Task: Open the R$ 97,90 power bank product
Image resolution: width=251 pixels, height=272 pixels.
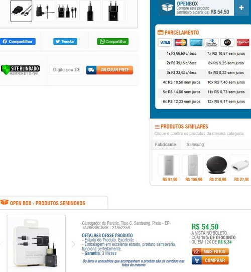Action: 169,165
